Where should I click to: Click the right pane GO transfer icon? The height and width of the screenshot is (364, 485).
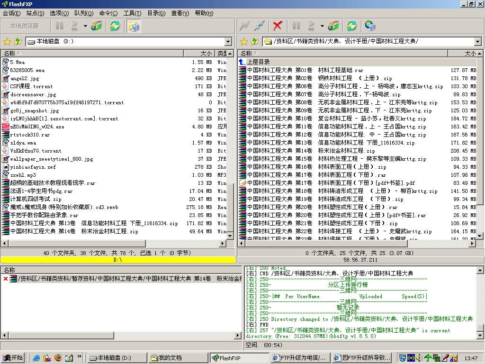(311, 26)
